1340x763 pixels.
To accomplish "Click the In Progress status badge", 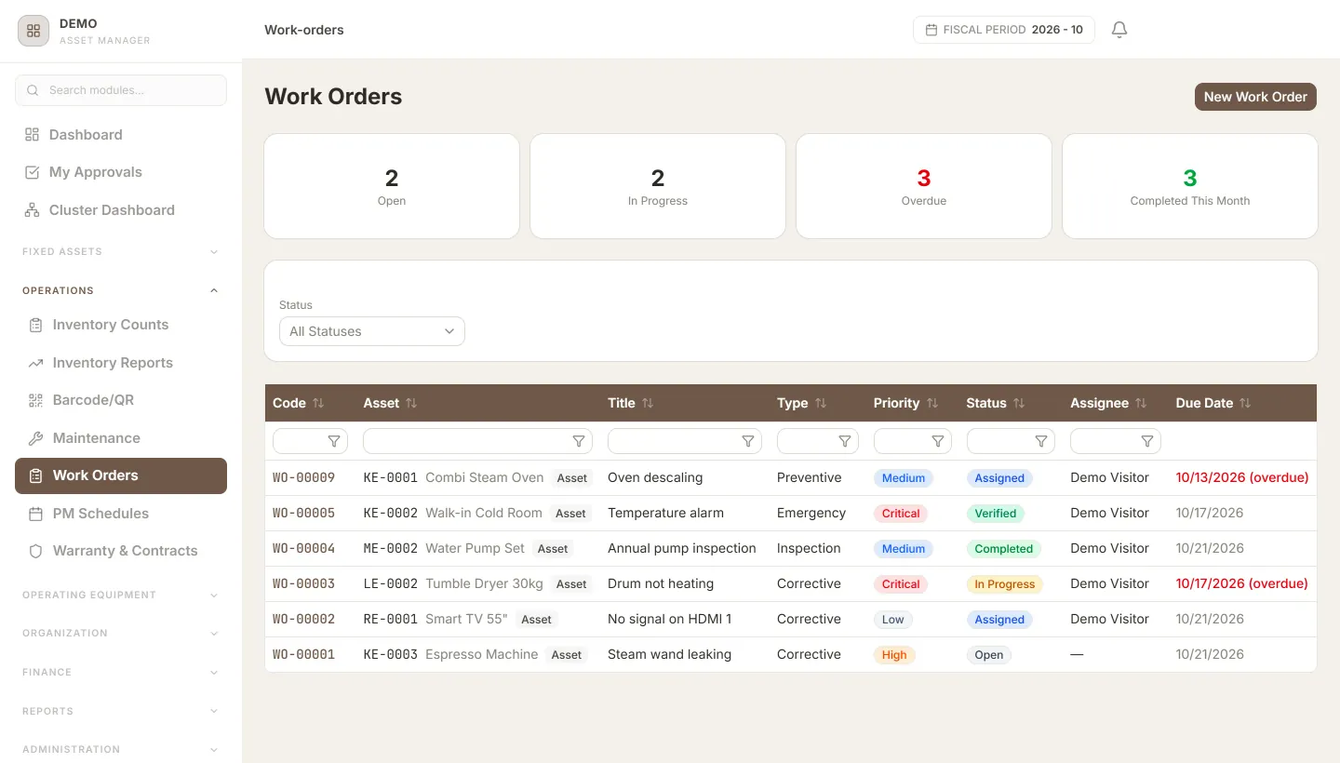I will (x=1005, y=584).
